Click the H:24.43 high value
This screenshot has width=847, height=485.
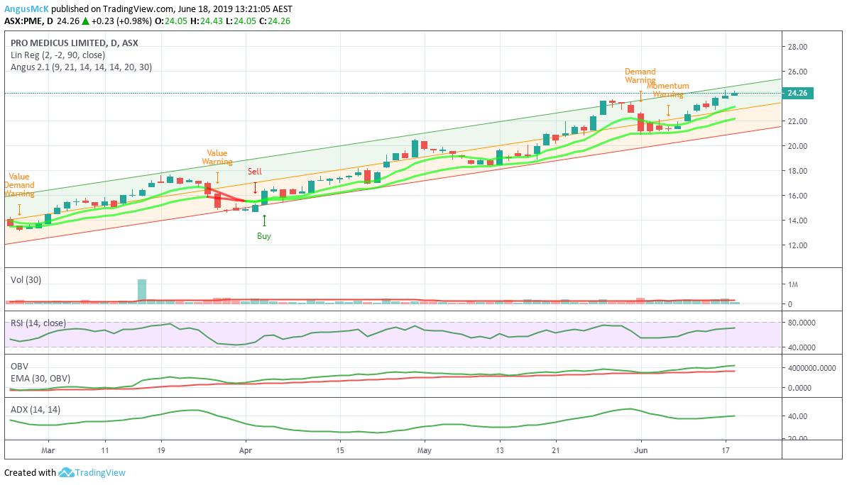[207, 21]
